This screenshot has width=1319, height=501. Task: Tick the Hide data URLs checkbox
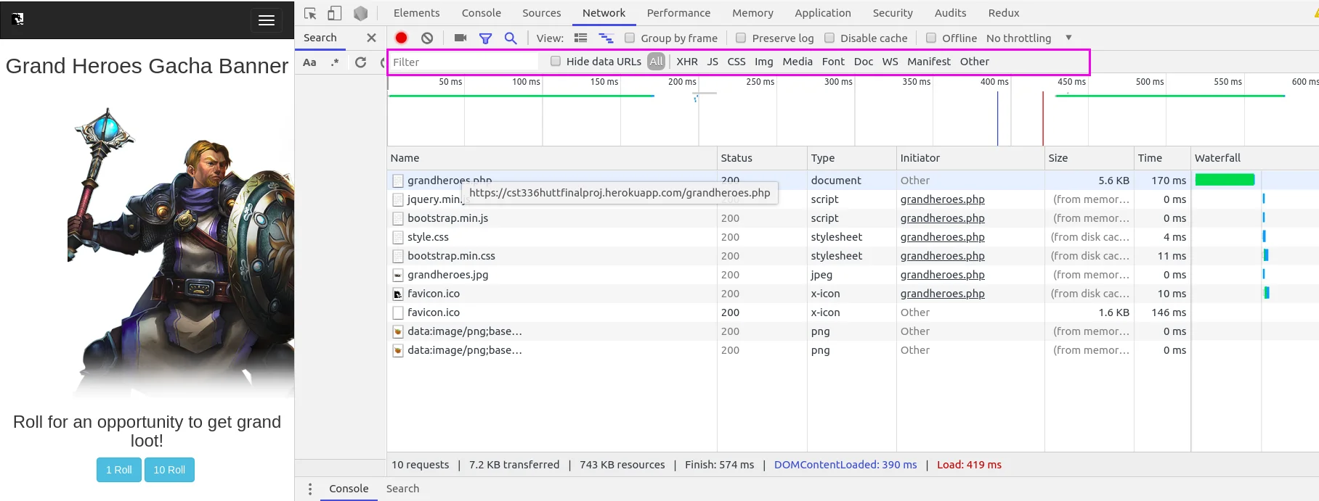[556, 62]
